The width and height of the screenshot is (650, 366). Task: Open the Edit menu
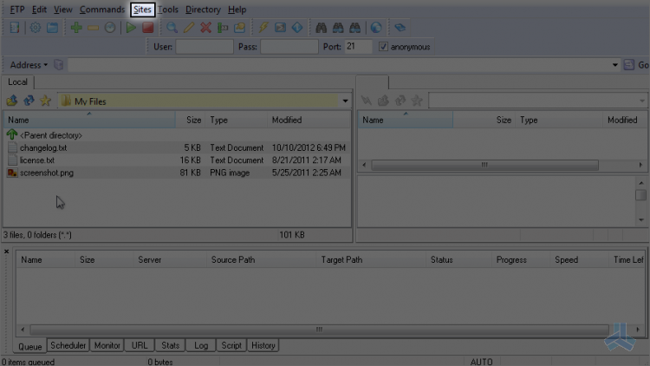39,10
